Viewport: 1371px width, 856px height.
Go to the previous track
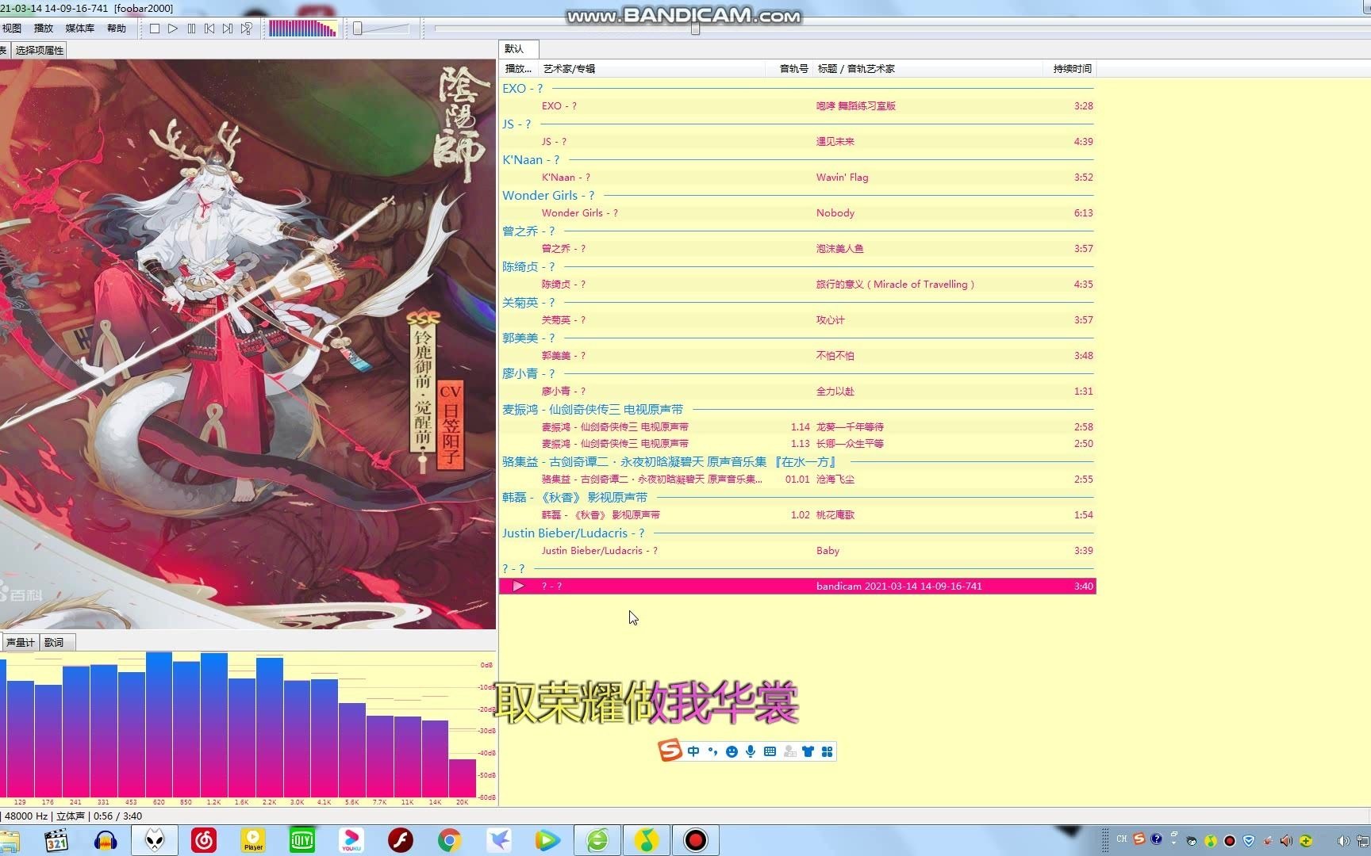(x=209, y=29)
